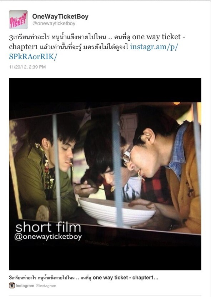Image resolution: width=211 pixels, height=297 pixels.
Task: Open the Instagram source label below the photo
Action: (x=25, y=286)
